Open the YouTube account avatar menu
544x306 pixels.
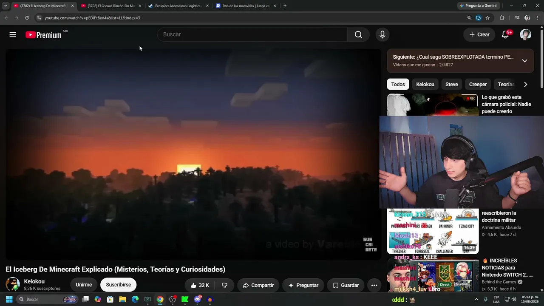coord(526,34)
